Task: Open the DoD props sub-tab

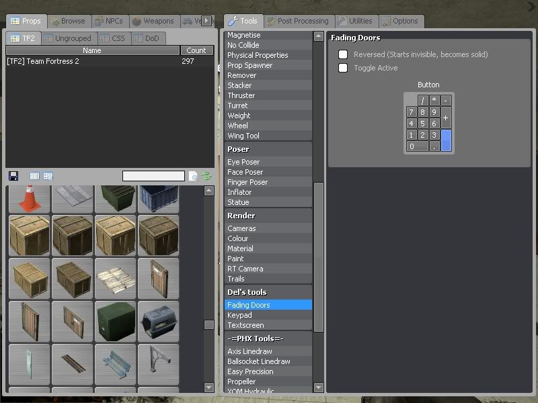Action: pyautogui.click(x=148, y=38)
